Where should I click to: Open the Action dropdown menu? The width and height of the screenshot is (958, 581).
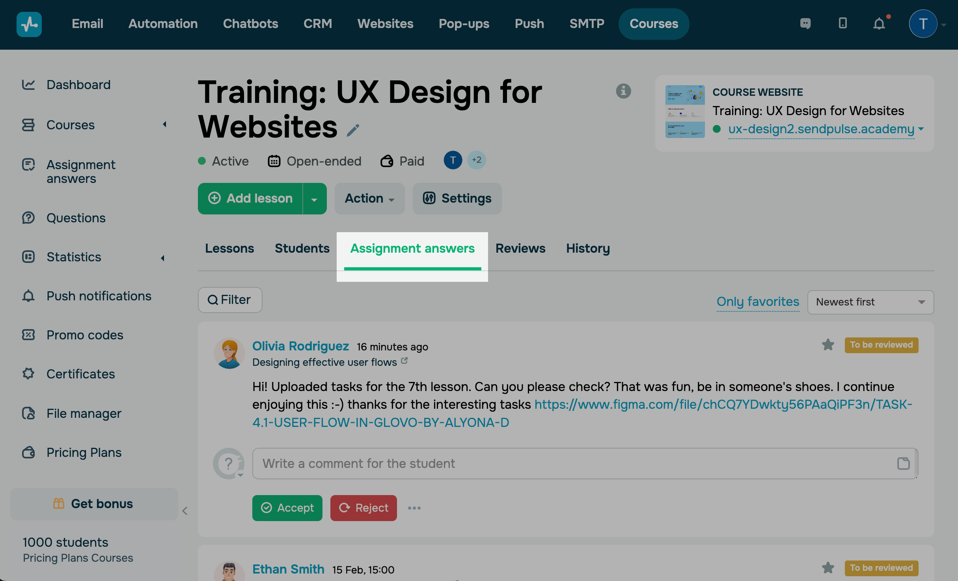(369, 199)
